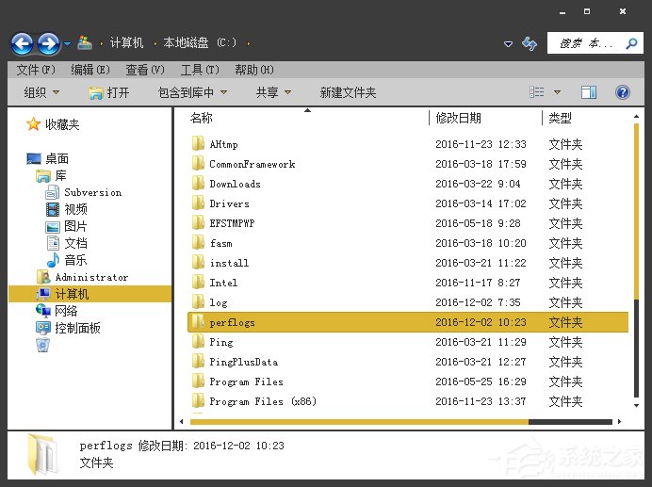Click the Back navigation arrow button
Screen dimensions: 652x487
tap(22, 43)
